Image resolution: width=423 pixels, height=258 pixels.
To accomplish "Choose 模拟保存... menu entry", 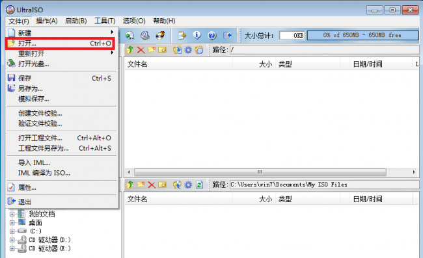I will (62, 99).
